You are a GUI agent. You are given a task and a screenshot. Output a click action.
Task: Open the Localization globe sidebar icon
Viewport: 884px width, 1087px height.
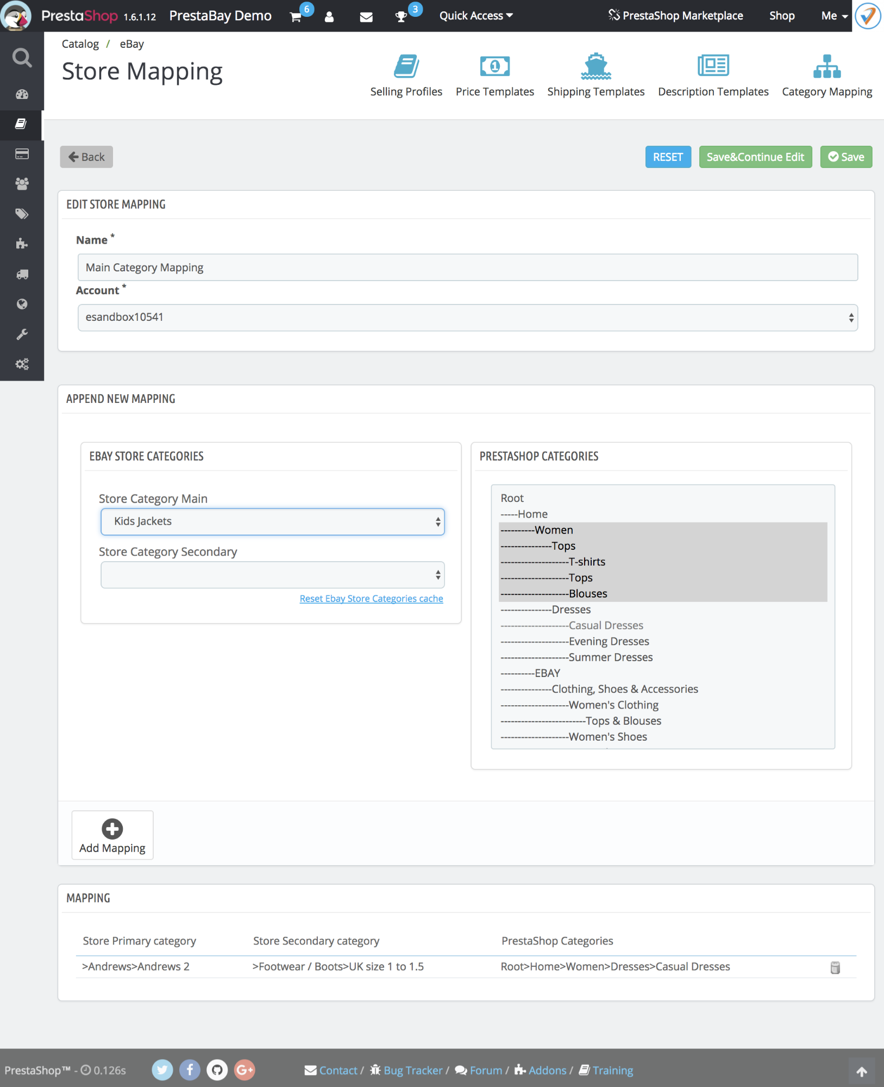click(x=22, y=304)
